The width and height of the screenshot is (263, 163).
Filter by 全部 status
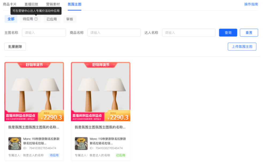click(11, 19)
